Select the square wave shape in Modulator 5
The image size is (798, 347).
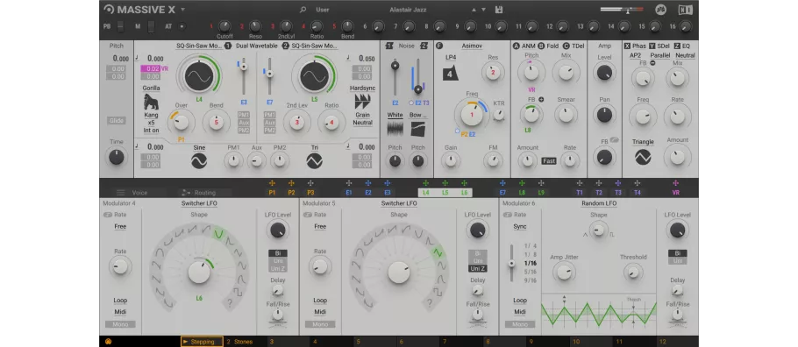438,292
